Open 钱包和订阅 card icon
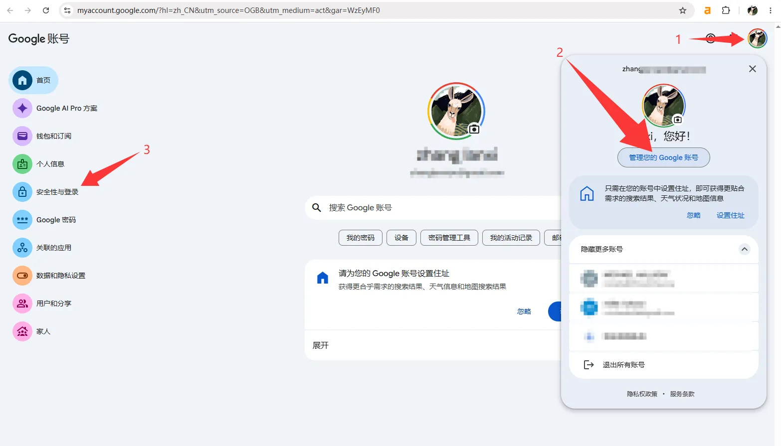The width and height of the screenshot is (781, 446). click(22, 136)
